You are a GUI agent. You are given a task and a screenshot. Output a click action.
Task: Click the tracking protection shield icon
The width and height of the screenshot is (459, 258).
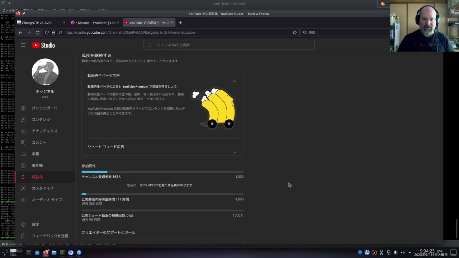pos(47,32)
